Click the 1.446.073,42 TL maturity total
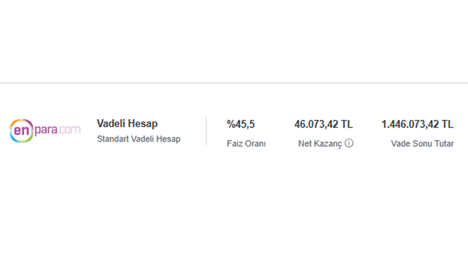The image size is (468, 263). (418, 124)
